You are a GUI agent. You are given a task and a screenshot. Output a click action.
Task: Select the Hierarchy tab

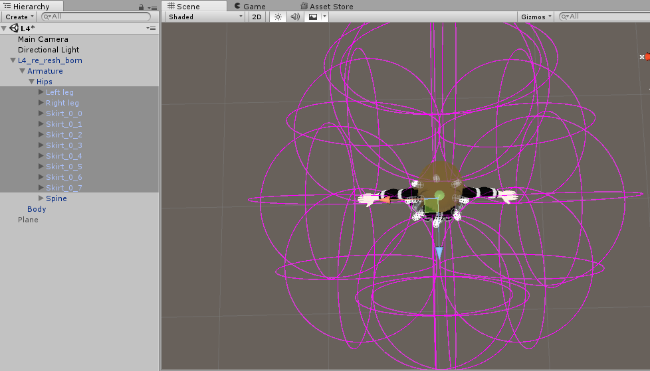point(31,6)
